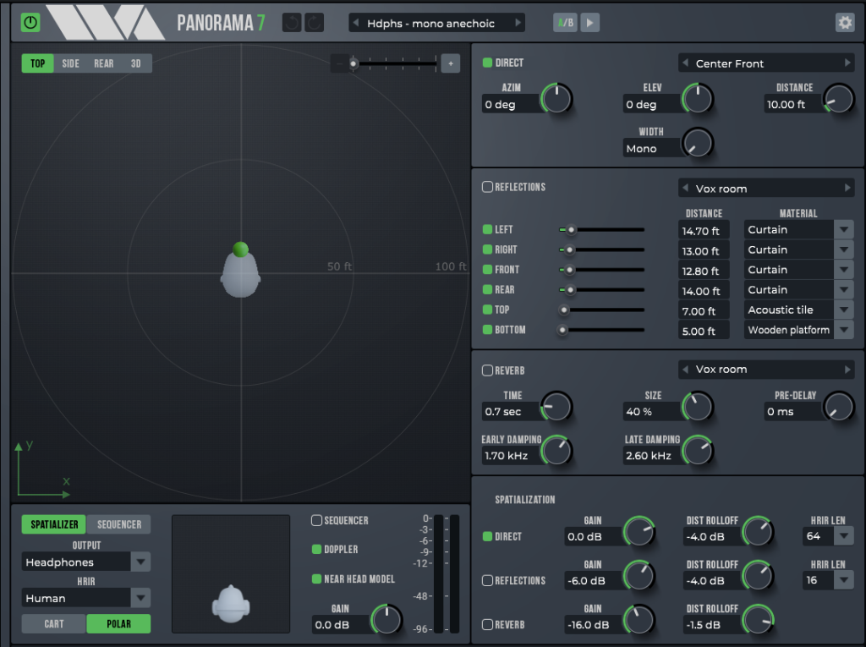Toggle the RIGHT wall reflection
Image resolution: width=866 pixels, height=647 pixels.
487,249
